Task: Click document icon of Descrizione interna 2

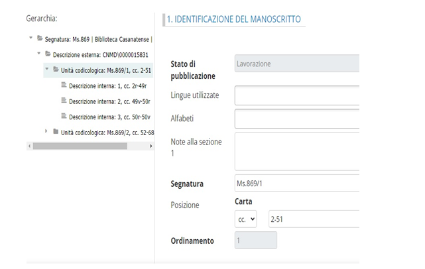Action: click(64, 101)
